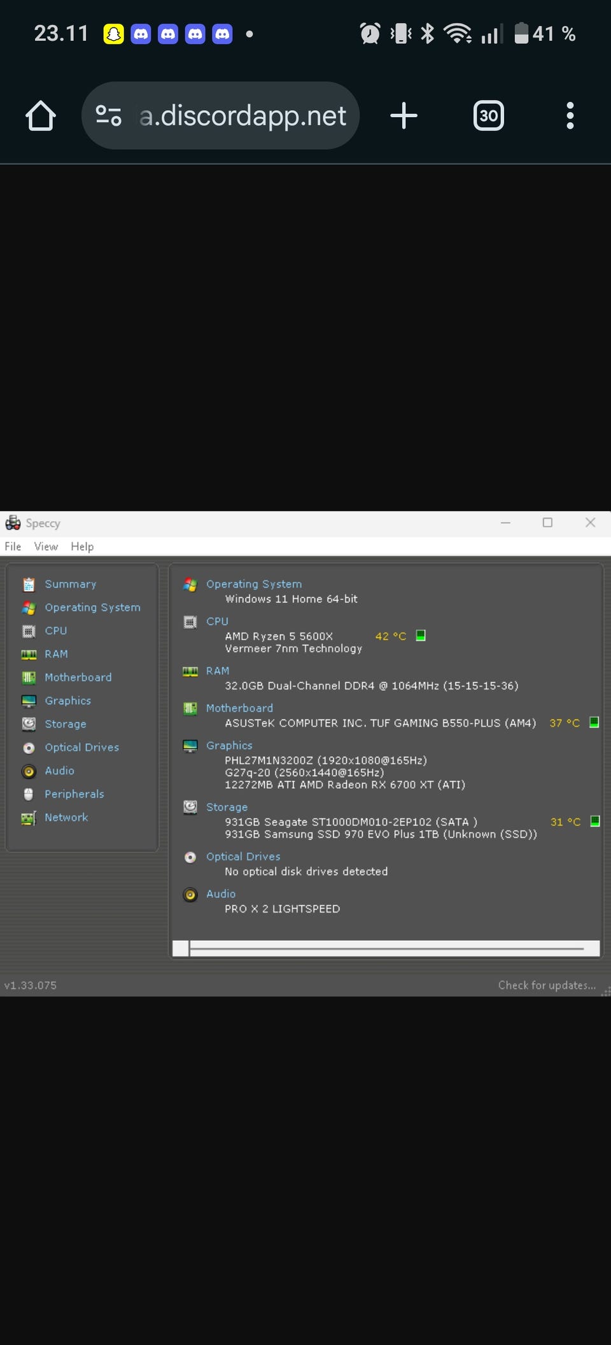Select Operating System in the sidebar
611x1345 pixels.
click(x=92, y=608)
